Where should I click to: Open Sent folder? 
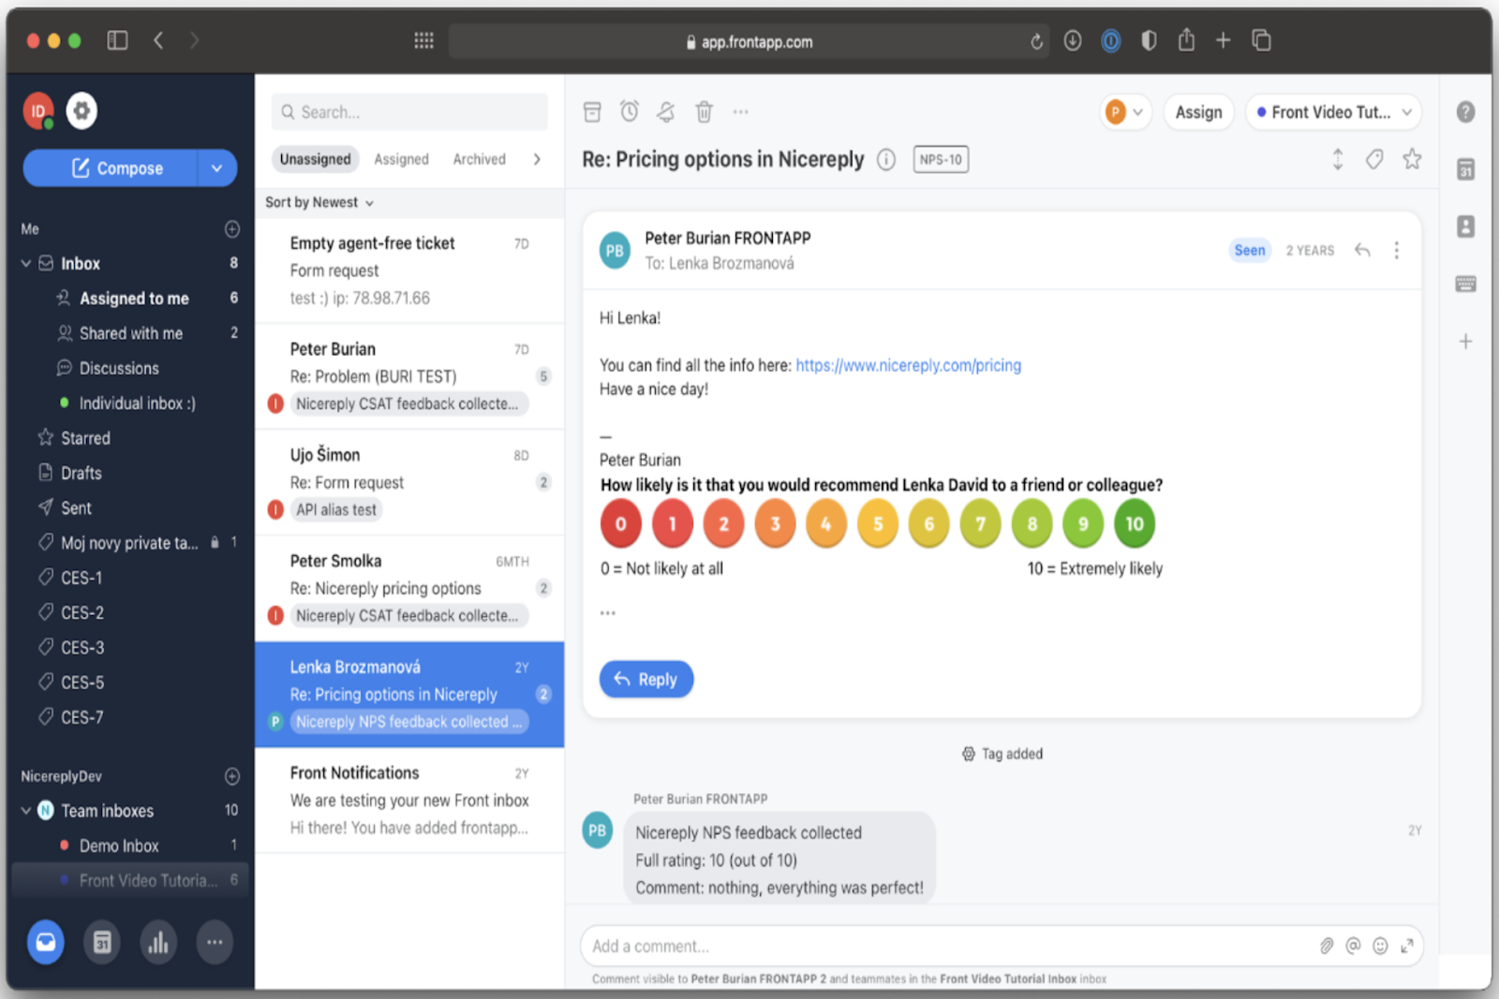click(x=77, y=508)
